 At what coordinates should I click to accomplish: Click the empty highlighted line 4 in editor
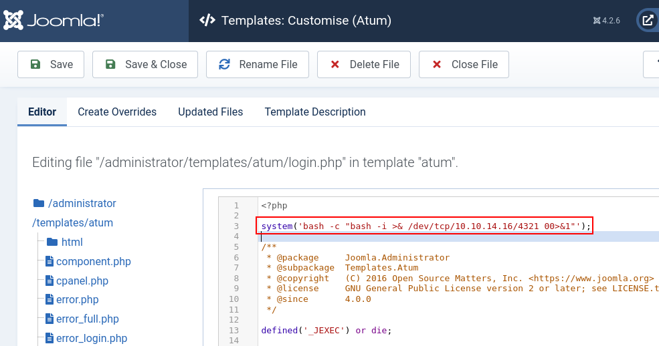point(458,236)
